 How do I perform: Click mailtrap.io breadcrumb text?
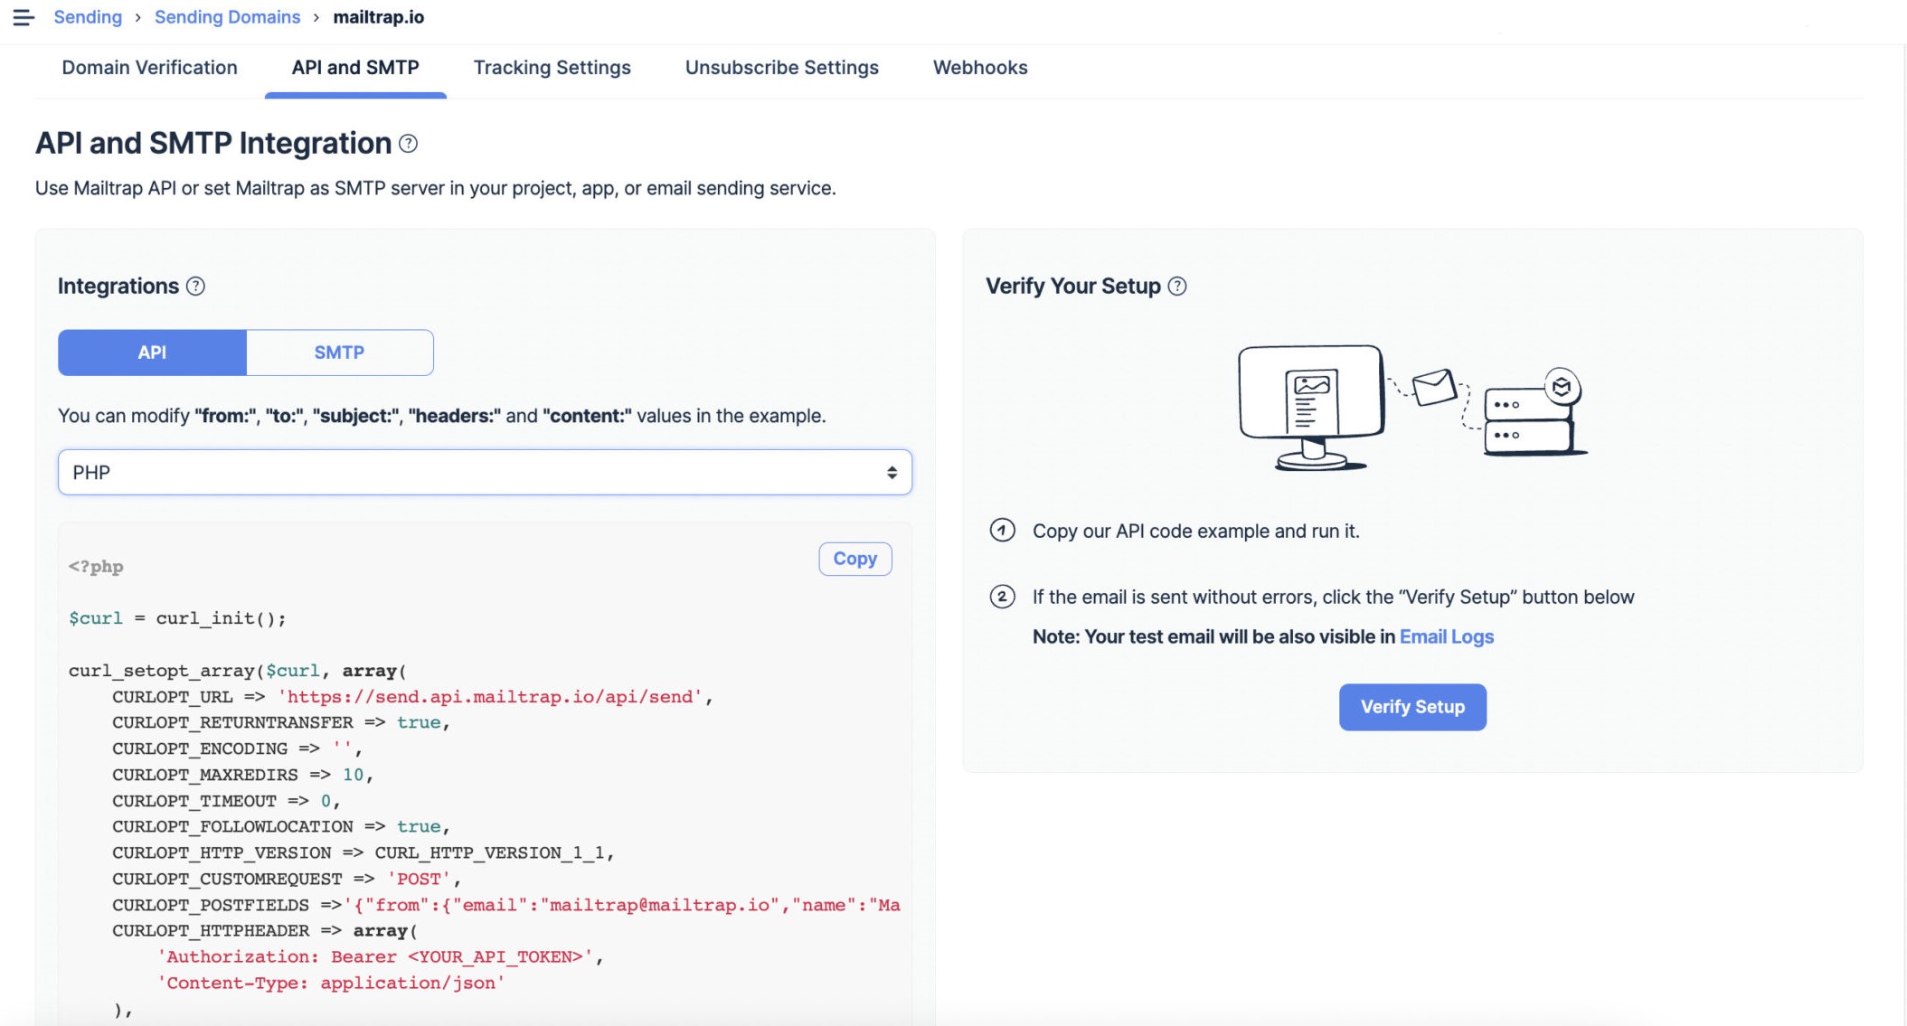coord(379,17)
